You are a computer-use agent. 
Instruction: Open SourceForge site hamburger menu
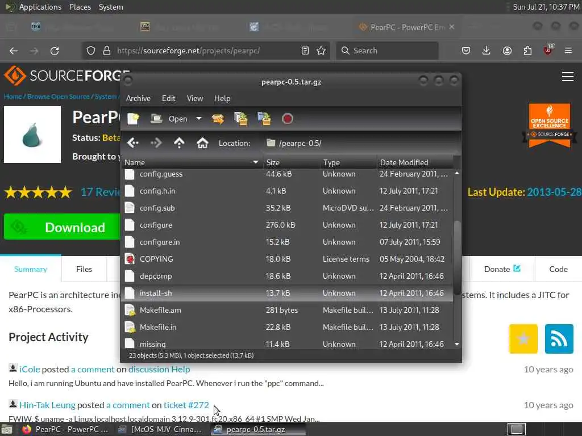[568, 77]
